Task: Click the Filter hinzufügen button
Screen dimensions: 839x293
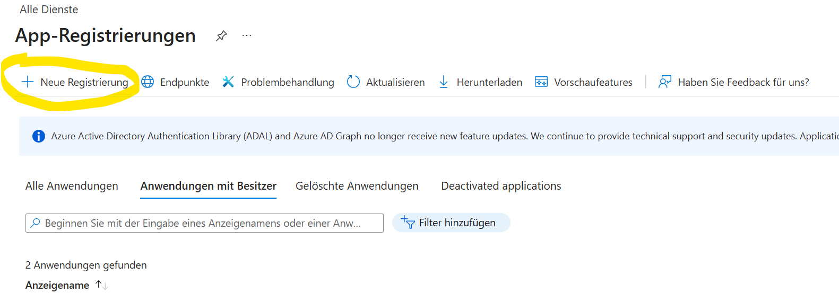Action: pyautogui.click(x=451, y=223)
